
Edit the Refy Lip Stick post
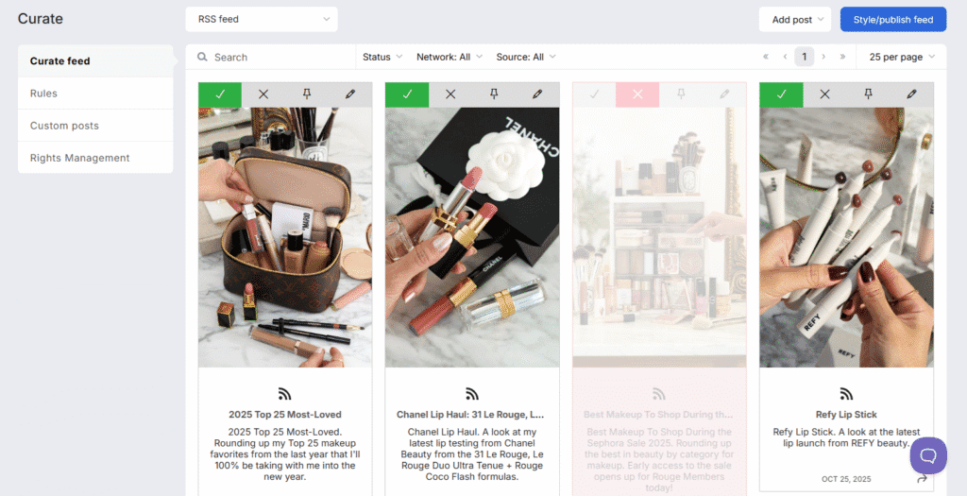click(911, 94)
